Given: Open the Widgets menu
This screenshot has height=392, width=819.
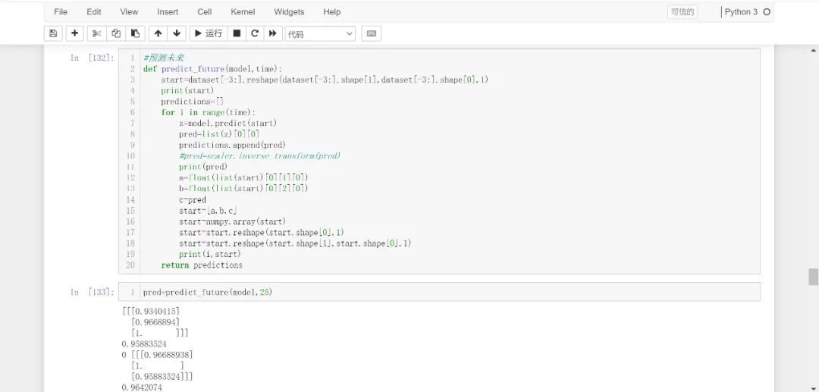Looking at the screenshot, I should coord(289,11).
